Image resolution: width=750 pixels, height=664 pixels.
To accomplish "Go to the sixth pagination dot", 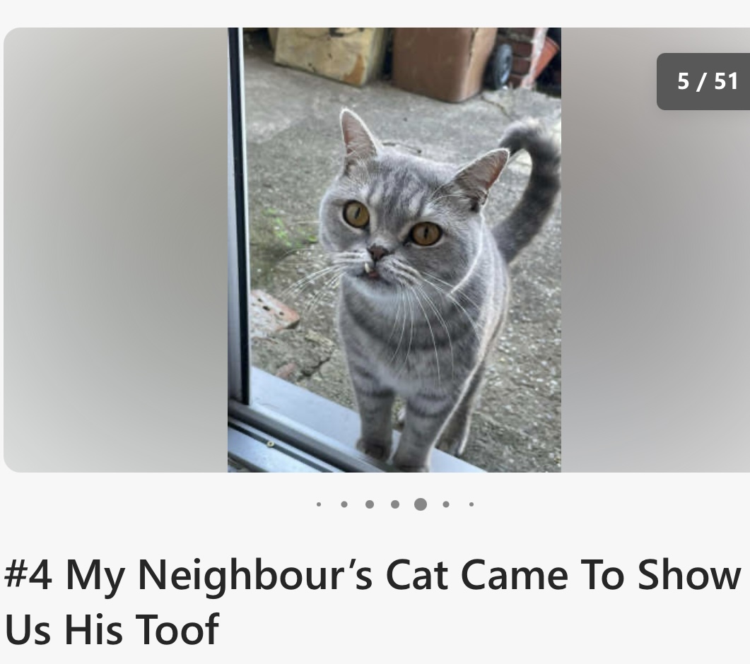I will tap(446, 504).
